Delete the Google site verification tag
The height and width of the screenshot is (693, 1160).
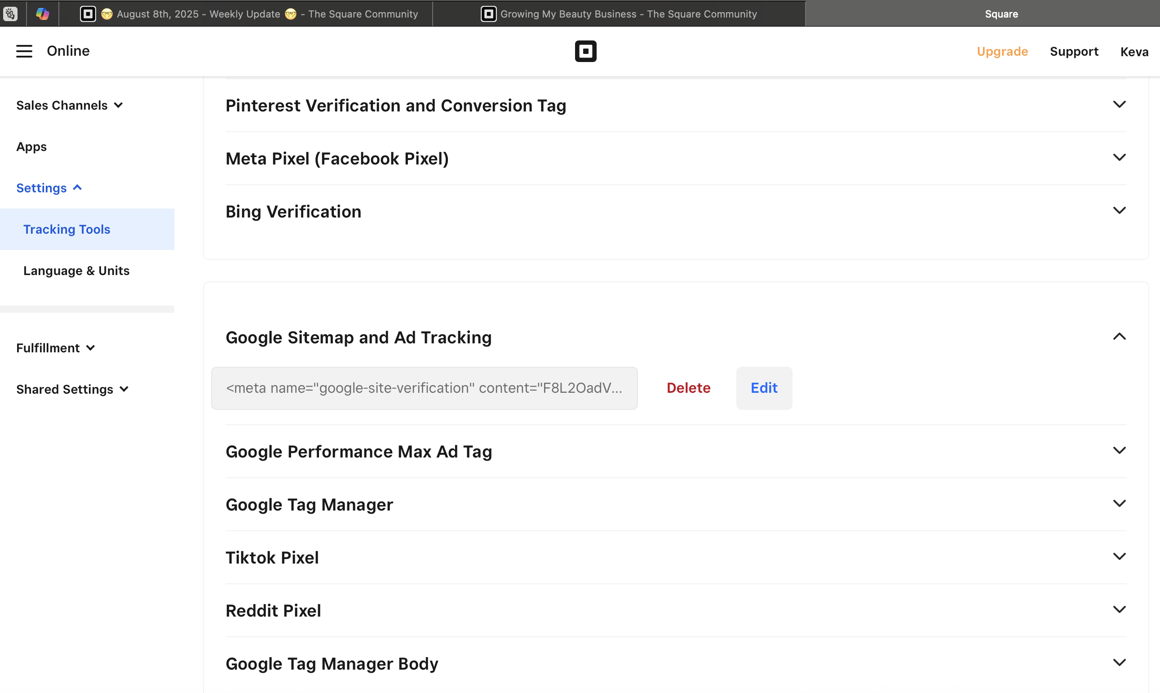point(688,388)
